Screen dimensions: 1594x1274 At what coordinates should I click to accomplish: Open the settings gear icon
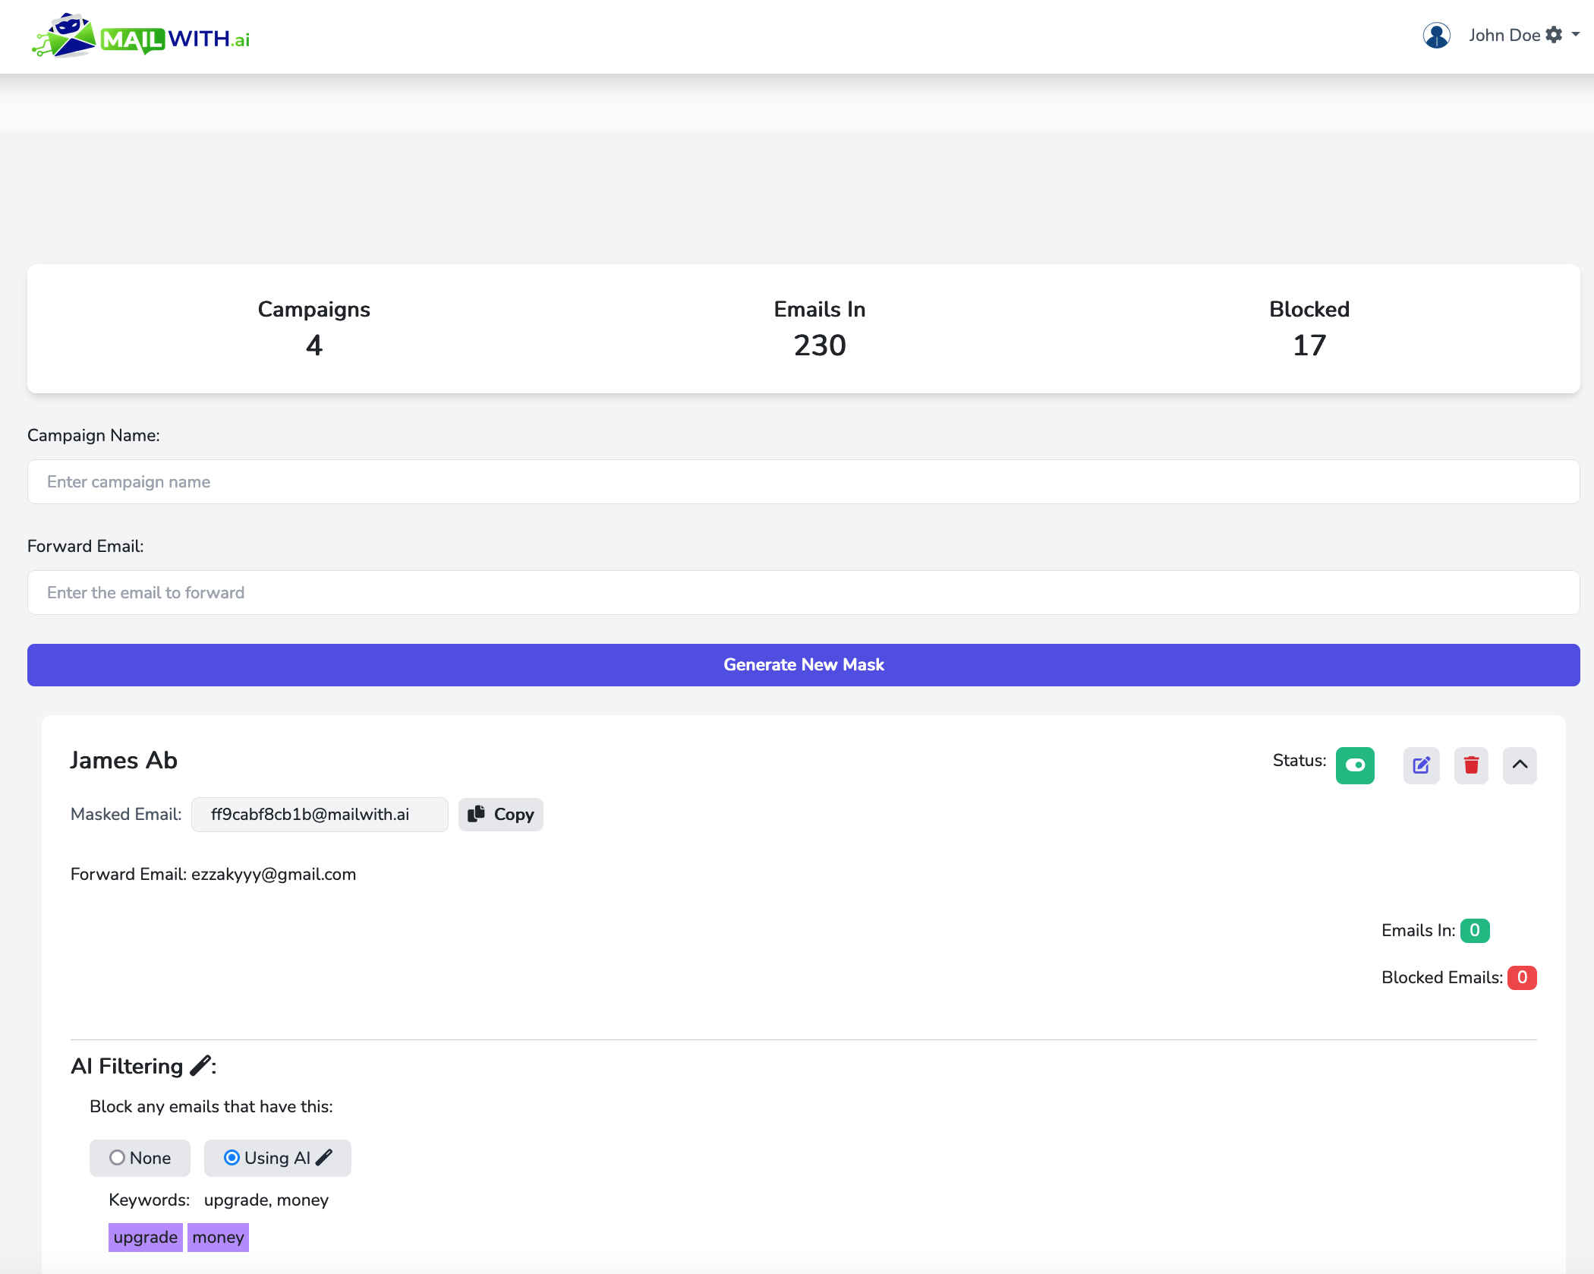coord(1554,35)
